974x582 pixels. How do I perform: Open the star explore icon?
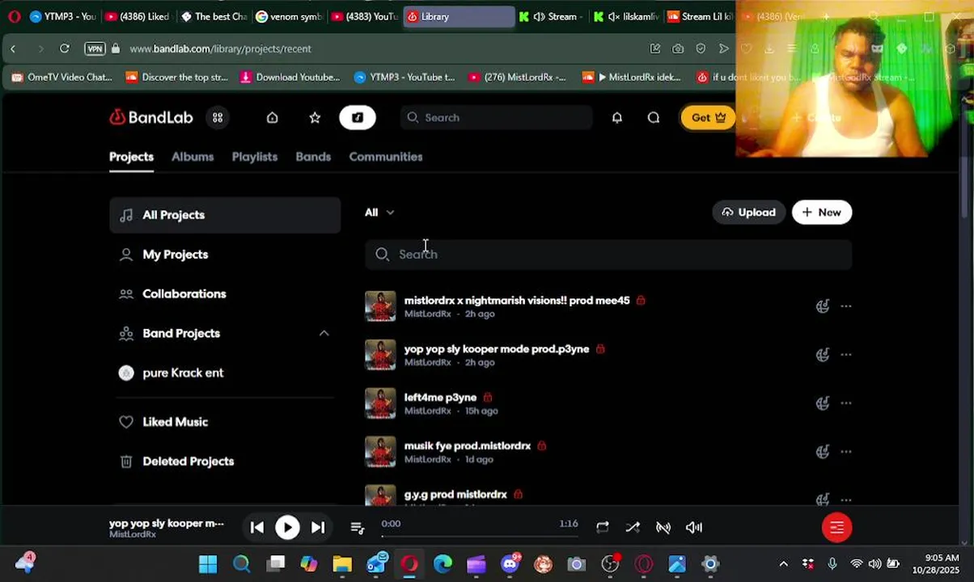pyautogui.click(x=315, y=117)
